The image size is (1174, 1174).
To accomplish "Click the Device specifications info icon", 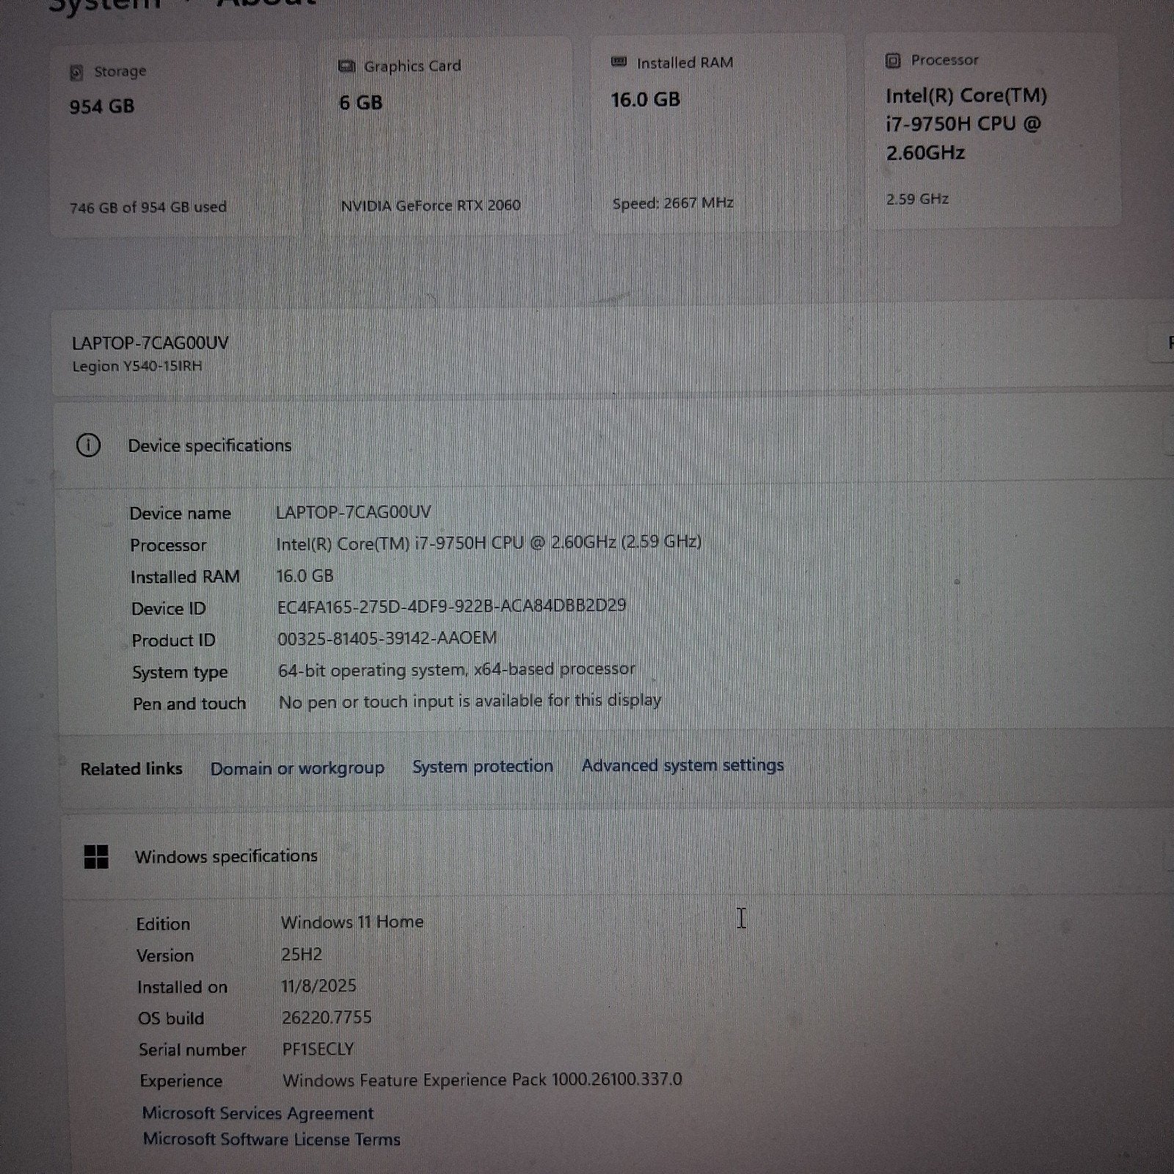I will pyautogui.click(x=89, y=445).
